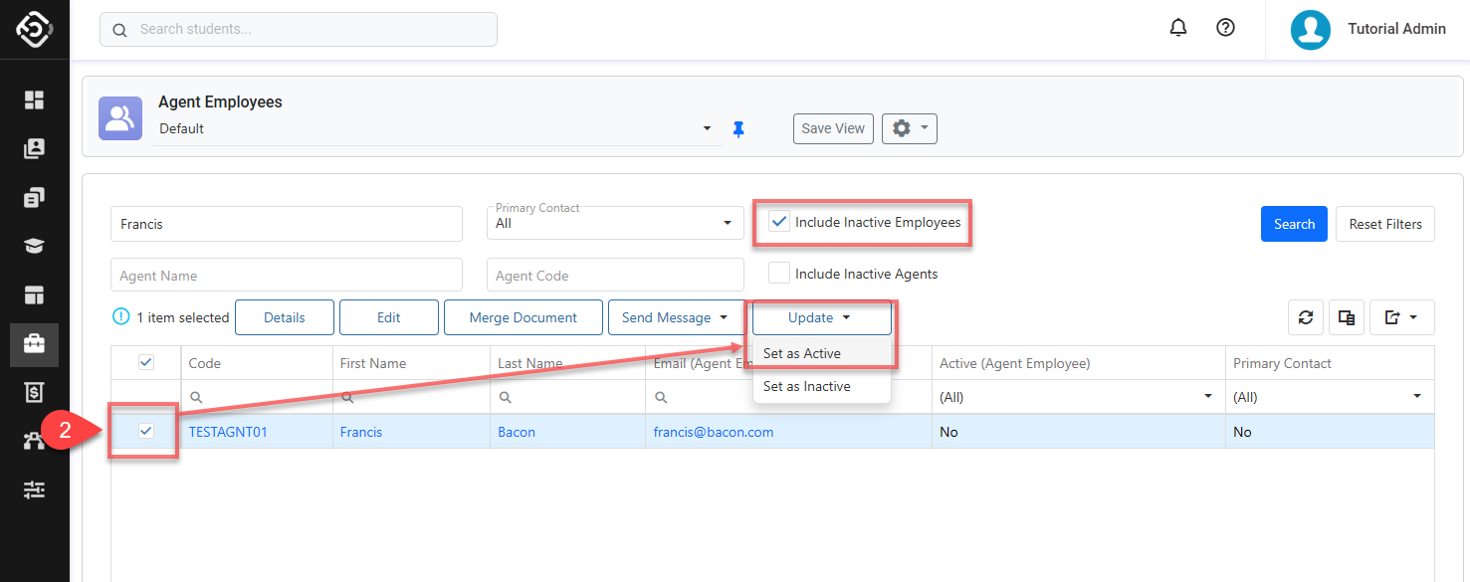The height and width of the screenshot is (582, 1470).
Task: Choose Set as Inactive menu option
Action: coord(807,386)
